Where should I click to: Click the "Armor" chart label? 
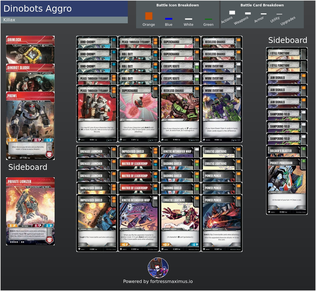pyautogui.click(x=259, y=19)
